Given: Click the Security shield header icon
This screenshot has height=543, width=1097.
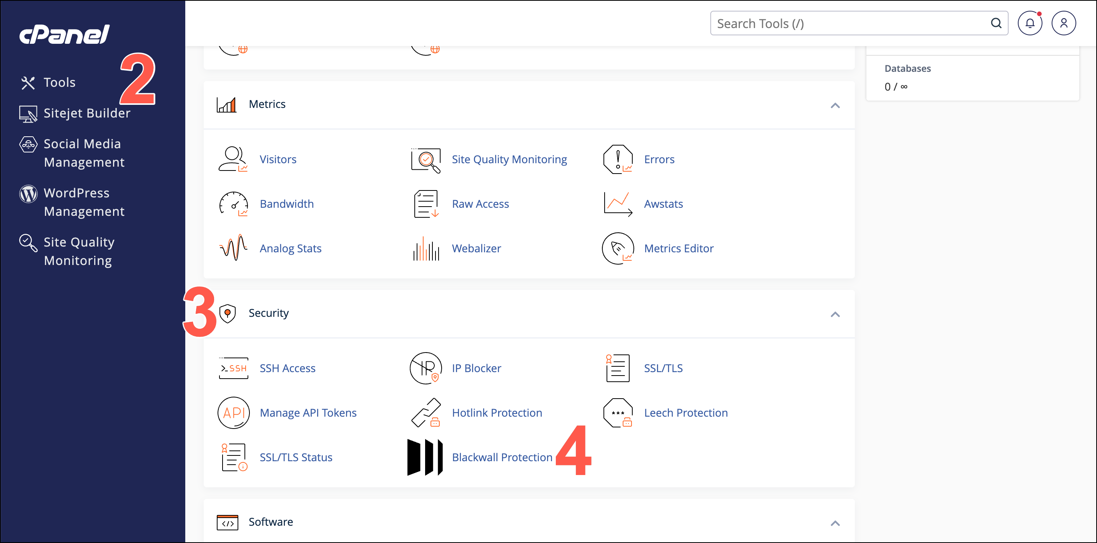Looking at the screenshot, I should [228, 314].
